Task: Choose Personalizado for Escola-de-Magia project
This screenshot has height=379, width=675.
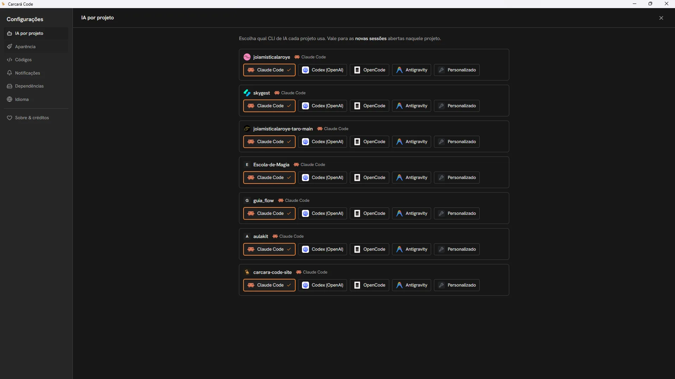Action: tap(456, 178)
